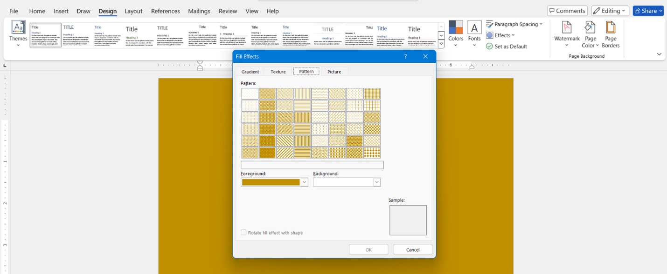Select the first pattern swatch in the grid
This screenshot has width=667, height=274.
pyautogui.click(x=250, y=93)
